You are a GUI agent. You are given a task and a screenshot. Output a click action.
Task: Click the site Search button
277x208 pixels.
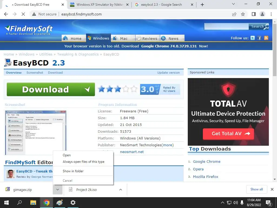(x=259, y=27)
